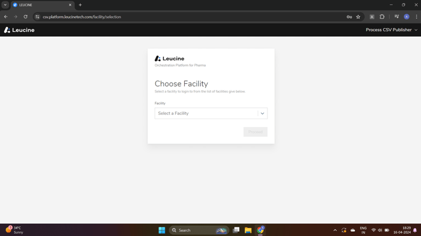The height and width of the screenshot is (236, 421).
Task: Open the Select a Facility dropdown
Action: coord(210,114)
